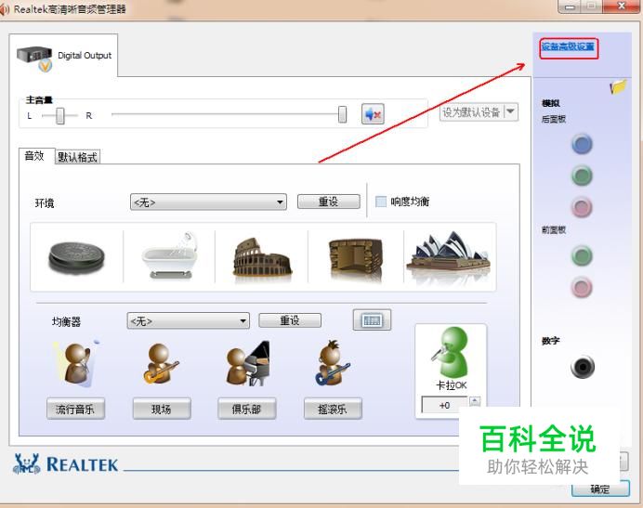643x508 pixels.
Task: Confirm with the 确定 button
Action: click(600, 488)
